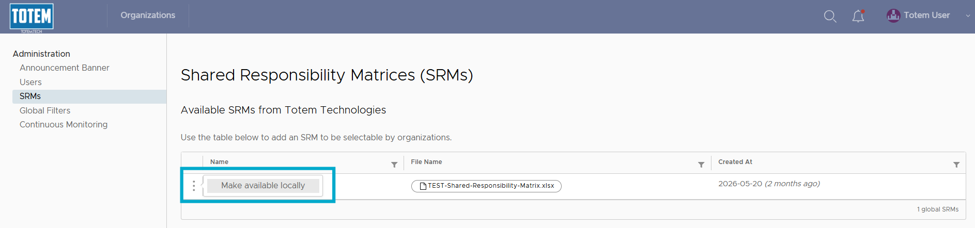975x228 pixels.
Task: Sort by the Name column header
Action: point(219,162)
